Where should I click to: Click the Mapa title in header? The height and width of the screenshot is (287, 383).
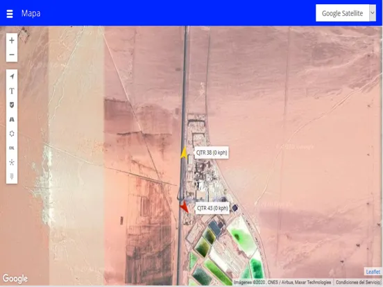point(31,13)
